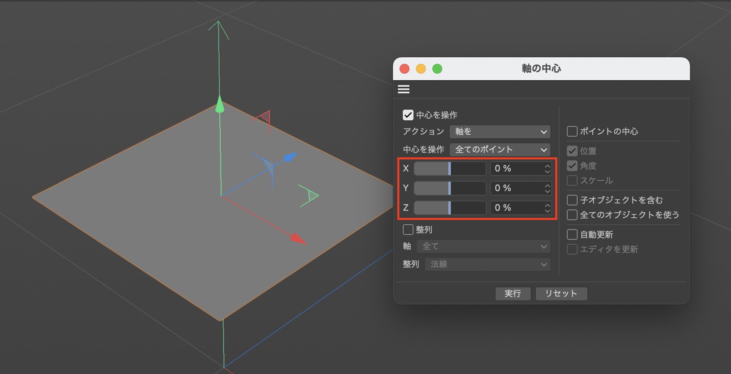Click the blue Z-axis arrow handle
The height and width of the screenshot is (374, 731).
pos(290,157)
